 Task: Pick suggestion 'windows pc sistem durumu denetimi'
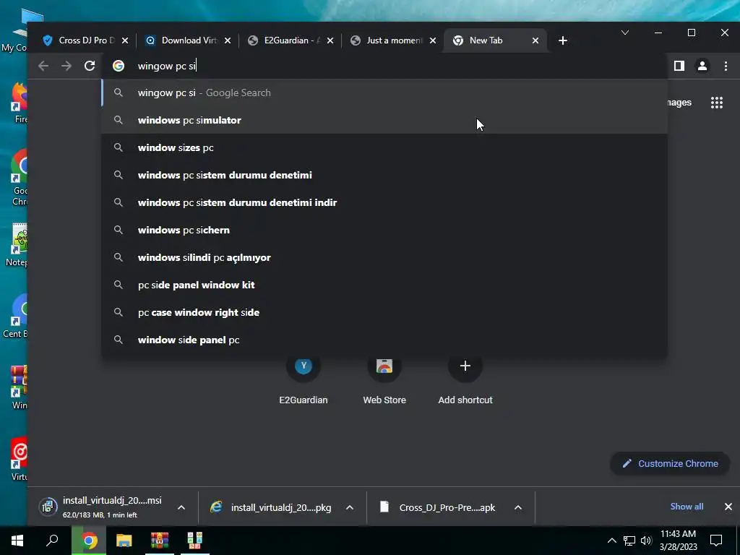(x=384, y=175)
